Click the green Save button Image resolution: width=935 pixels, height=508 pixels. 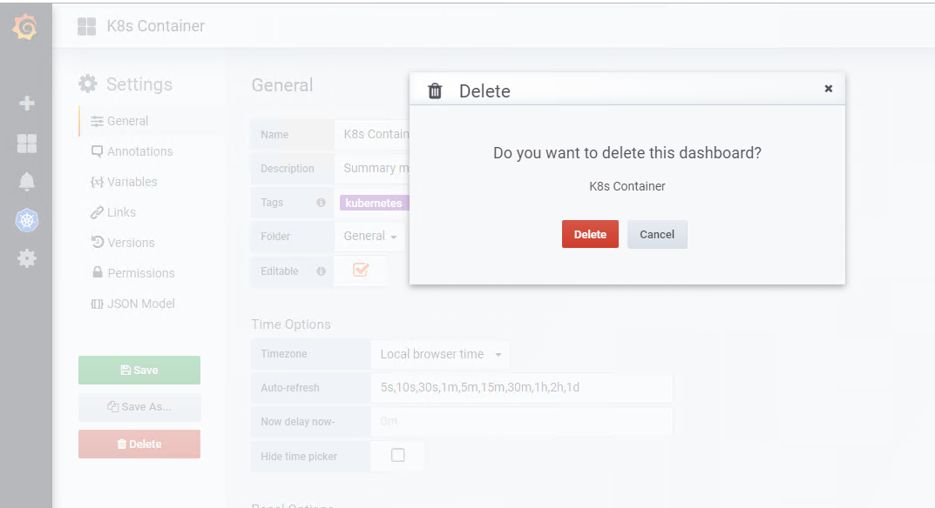click(139, 370)
